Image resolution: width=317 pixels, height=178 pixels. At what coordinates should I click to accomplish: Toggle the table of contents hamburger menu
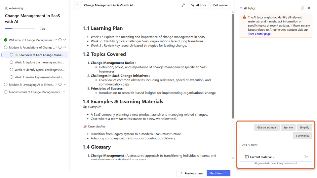pos(77,5)
